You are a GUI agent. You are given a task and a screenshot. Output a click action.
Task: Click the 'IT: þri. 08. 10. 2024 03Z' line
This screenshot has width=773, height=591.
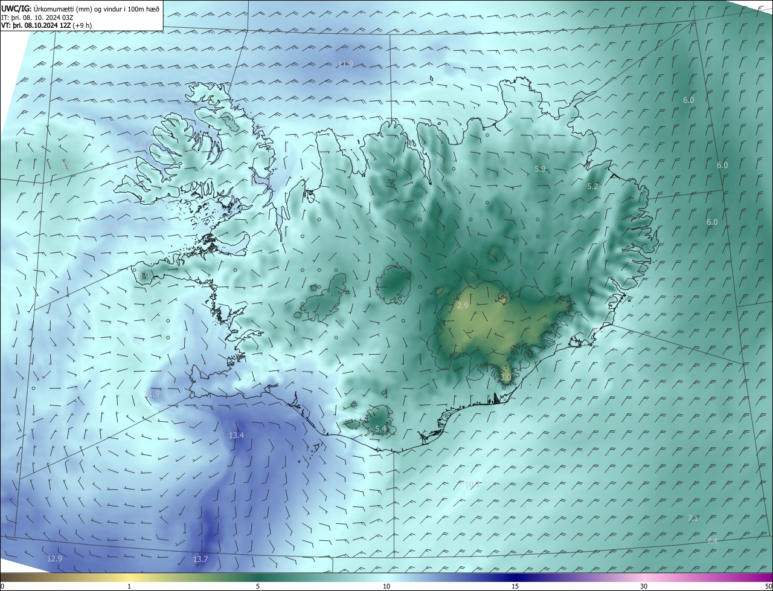click(37, 18)
